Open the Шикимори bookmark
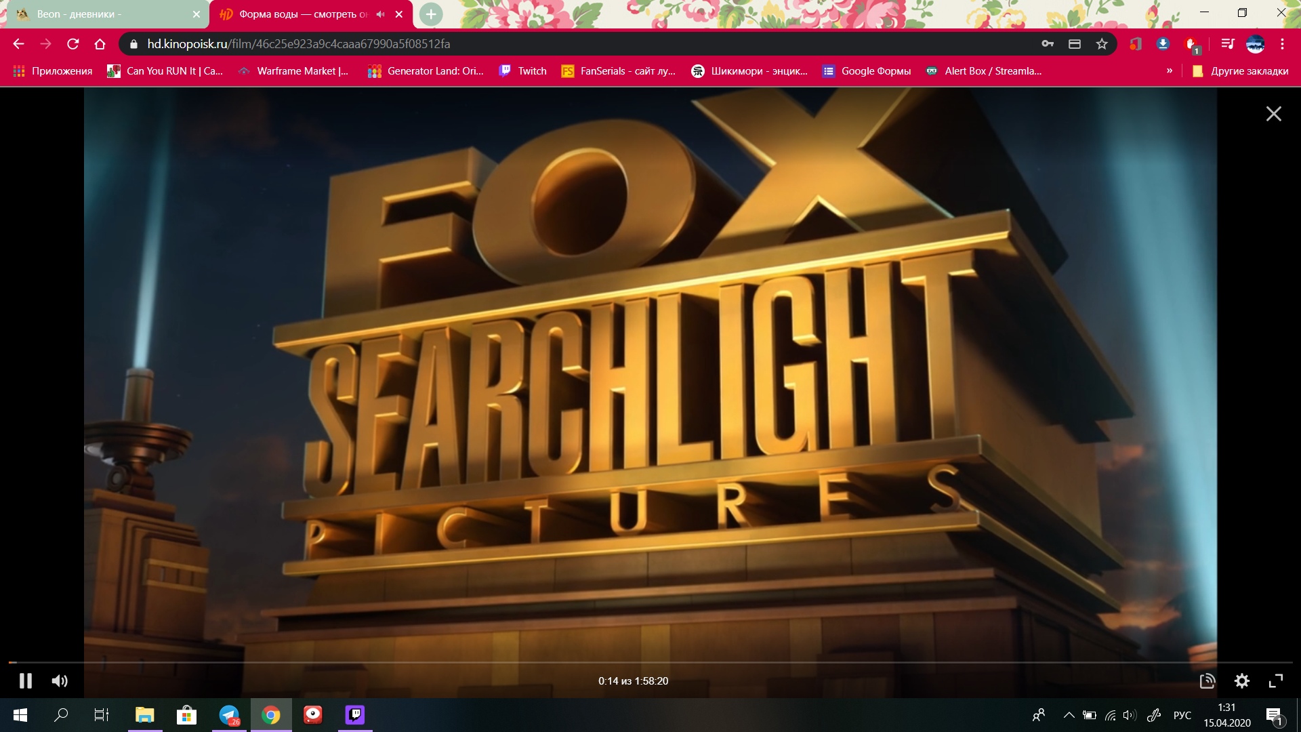The height and width of the screenshot is (732, 1301). tap(749, 71)
